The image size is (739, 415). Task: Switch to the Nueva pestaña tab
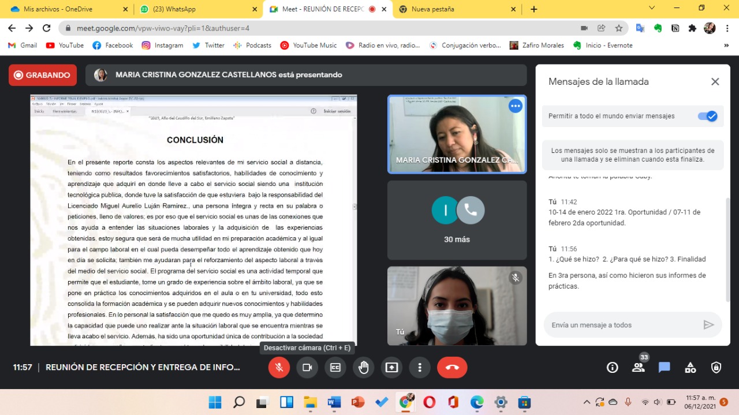[x=457, y=9]
